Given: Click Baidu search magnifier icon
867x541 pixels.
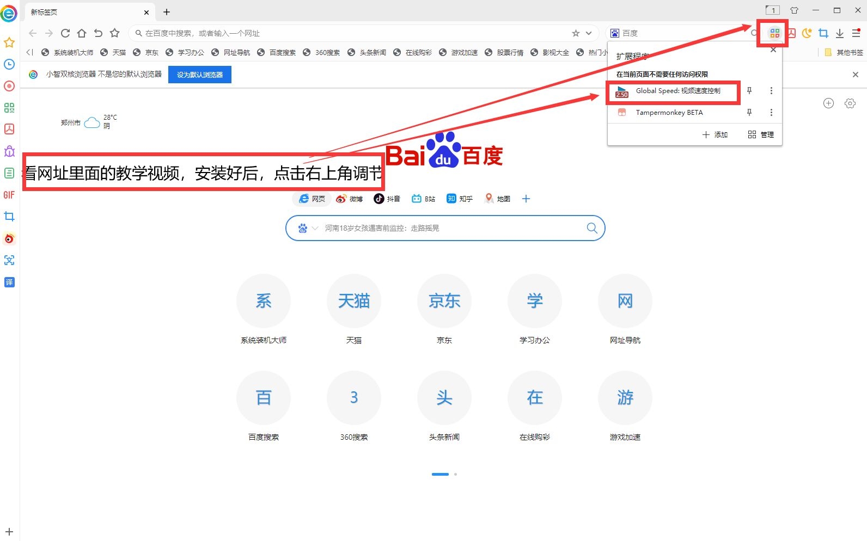Looking at the screenshot, I should [x=592, y=228].
